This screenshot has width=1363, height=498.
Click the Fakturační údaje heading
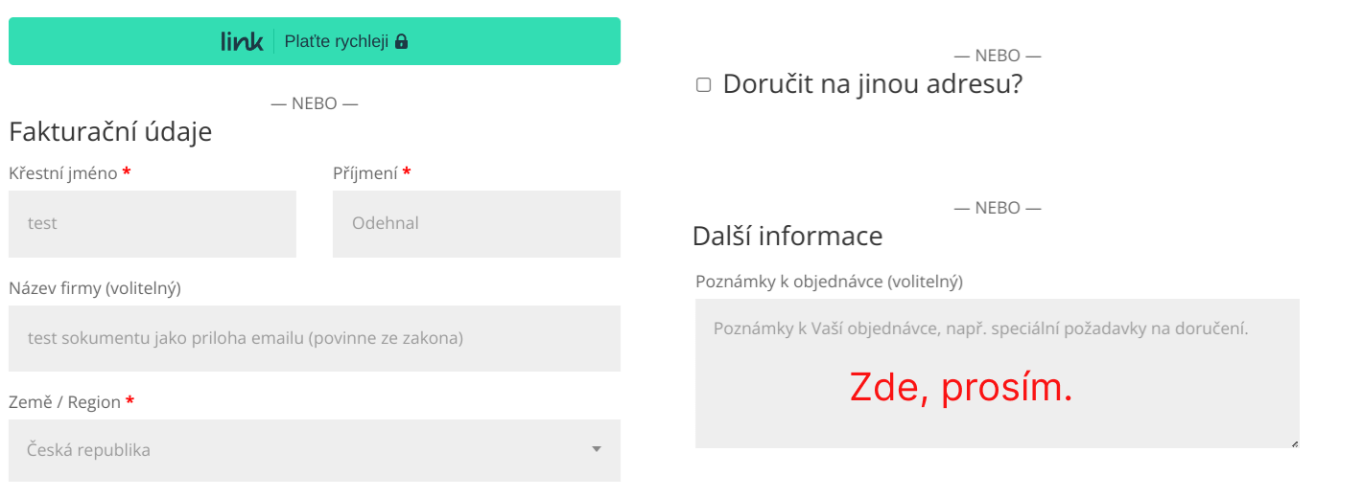[110, 132]
